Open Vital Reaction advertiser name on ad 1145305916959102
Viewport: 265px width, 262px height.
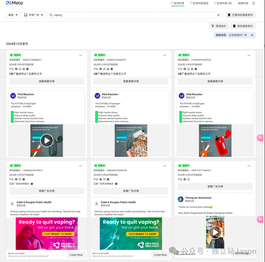click(x=194, y=94)
